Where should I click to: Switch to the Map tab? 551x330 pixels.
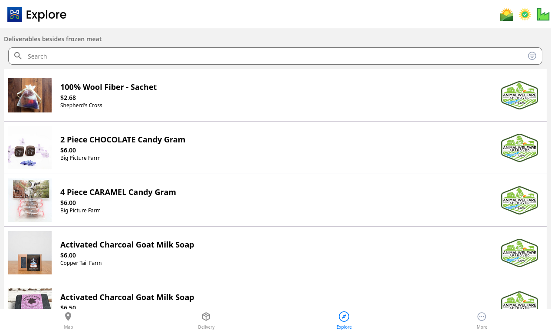point(69,320)
